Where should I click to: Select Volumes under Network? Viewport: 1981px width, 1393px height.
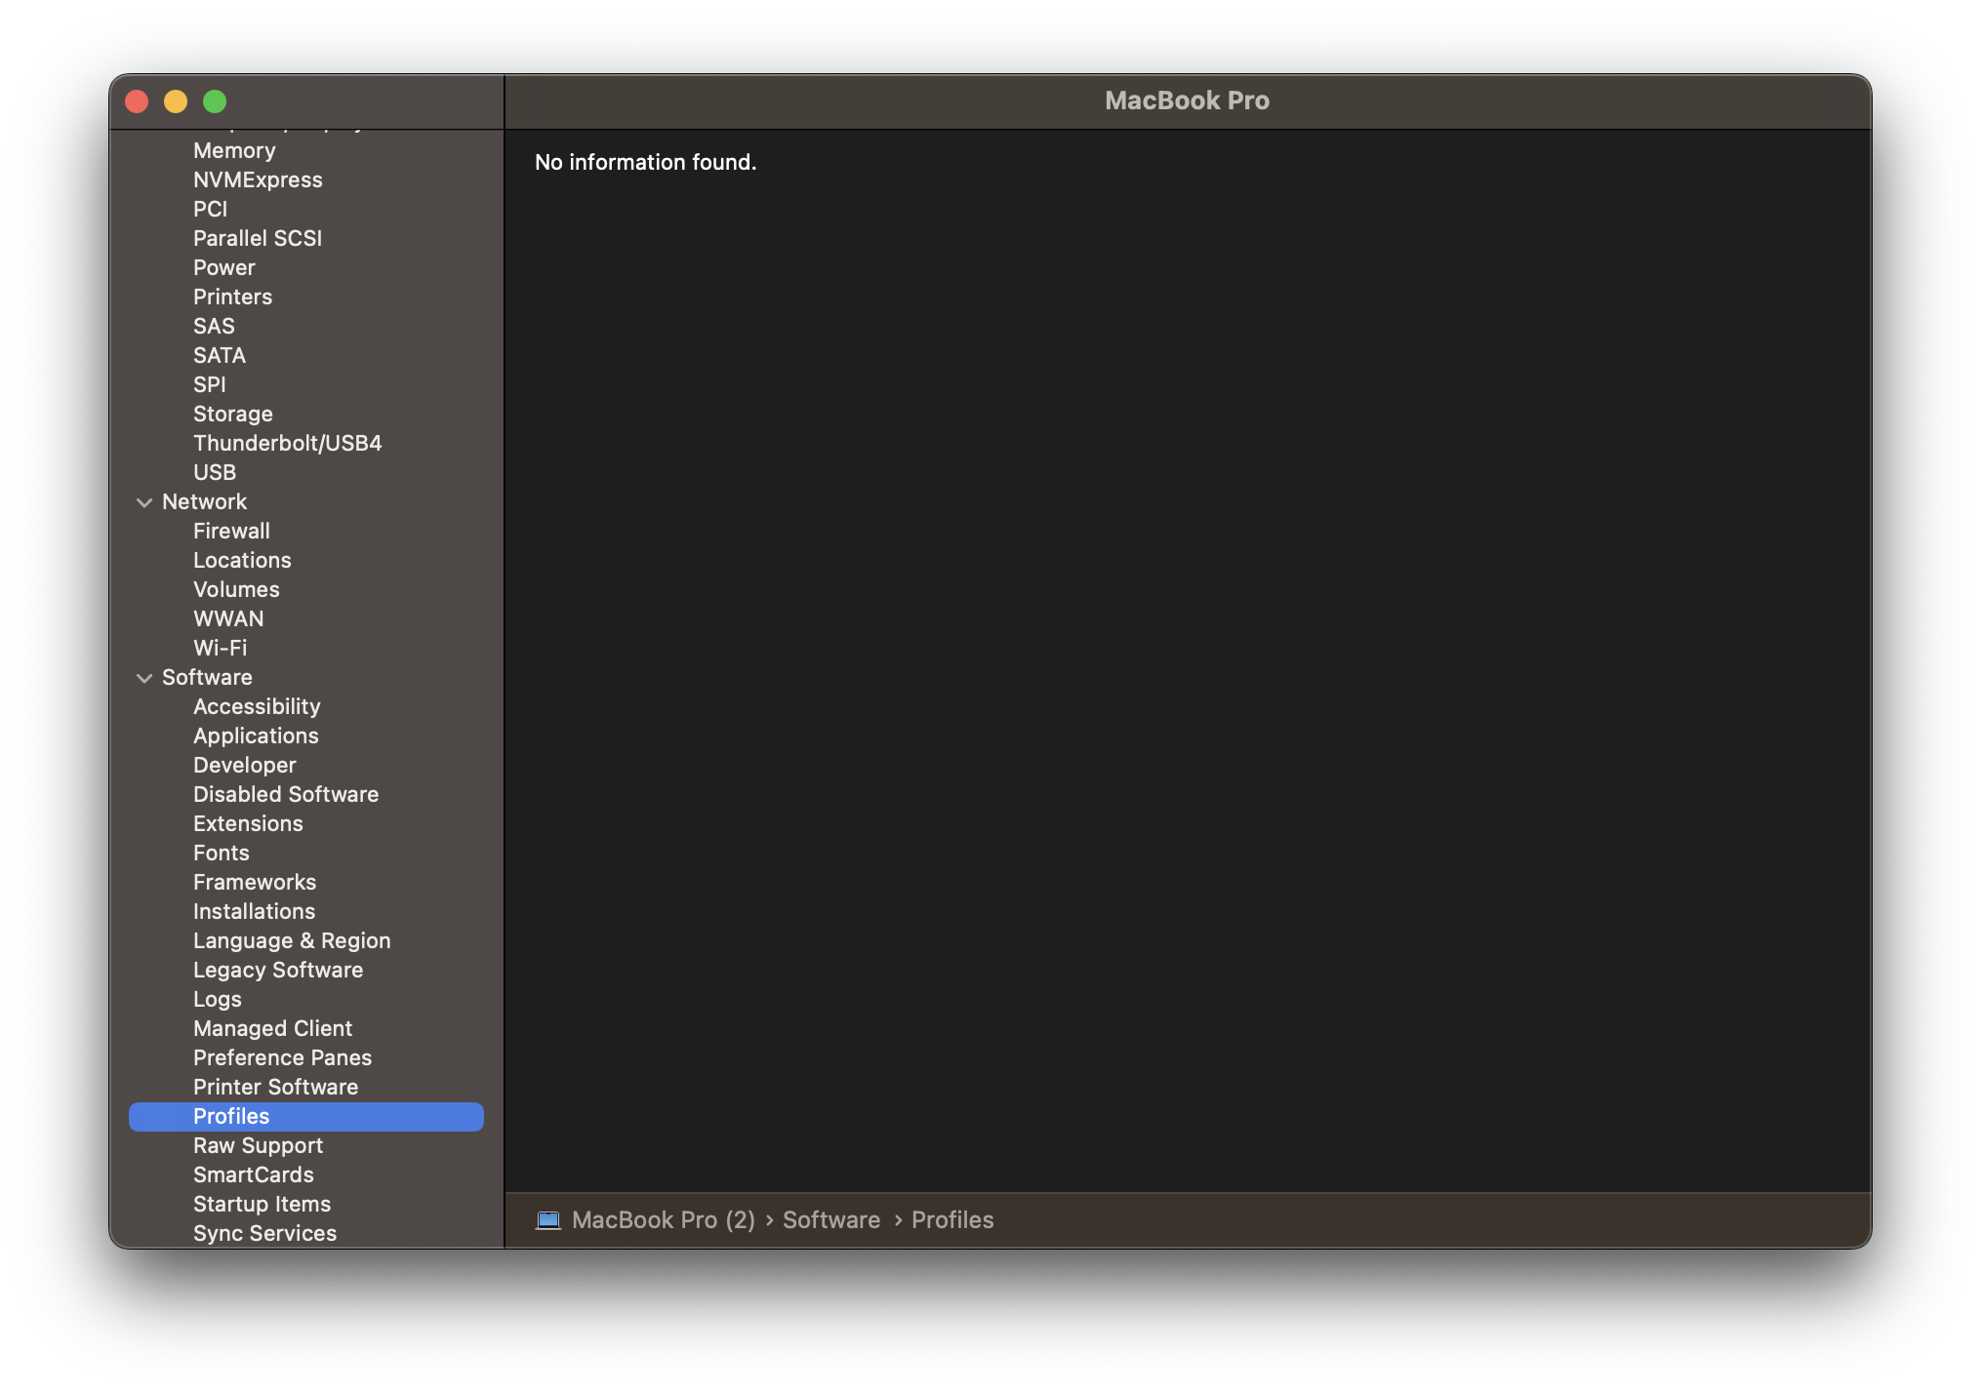click(x=236, y=589)
